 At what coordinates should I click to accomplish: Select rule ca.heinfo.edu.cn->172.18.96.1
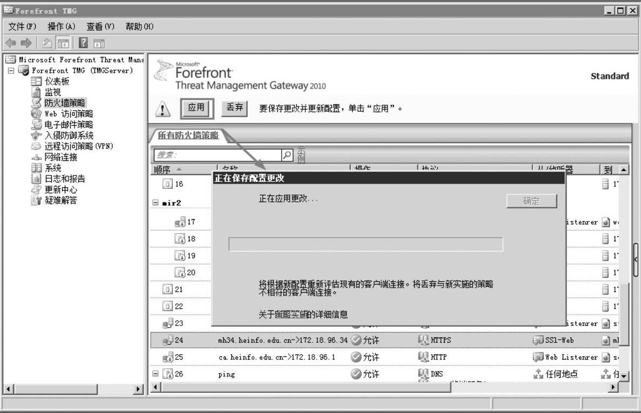pos(276,357)
